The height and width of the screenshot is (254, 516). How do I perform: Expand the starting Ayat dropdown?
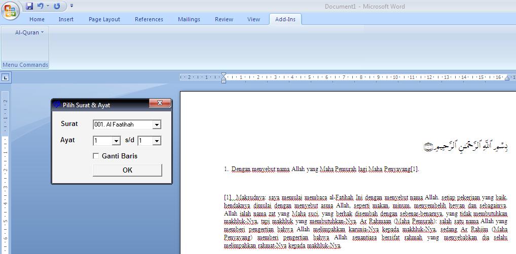point(117,141)
